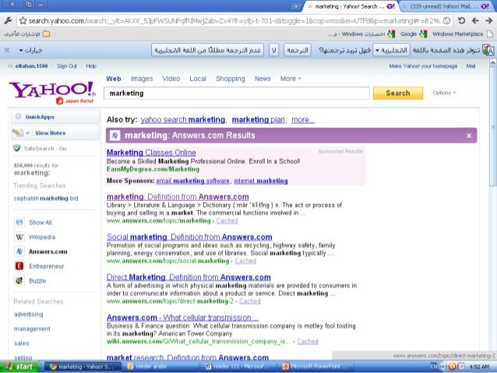Switch to Local search tab
This screenshot has width=497, height=373.
[x=198, y=79]
